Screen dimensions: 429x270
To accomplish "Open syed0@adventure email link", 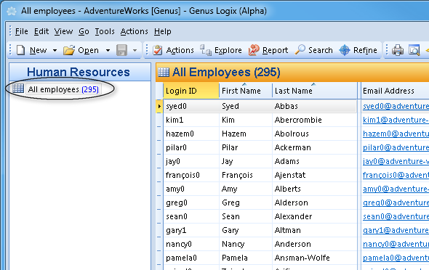I will [396, 106].
